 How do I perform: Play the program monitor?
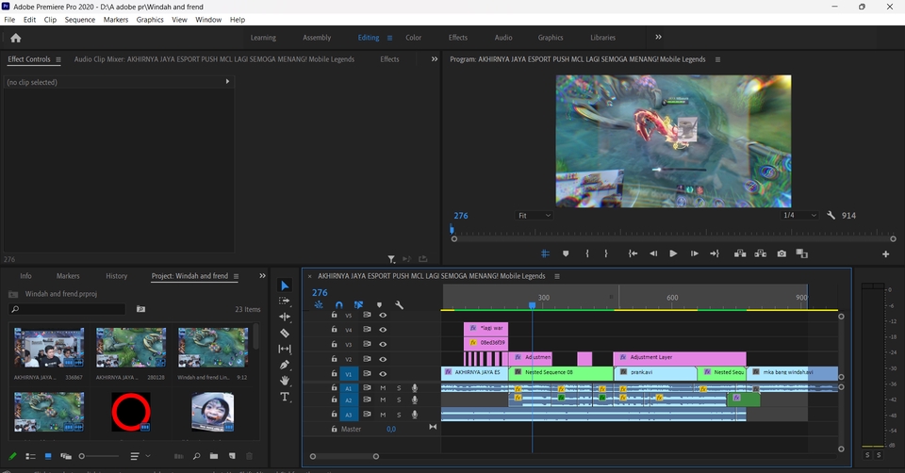point(673,253)
